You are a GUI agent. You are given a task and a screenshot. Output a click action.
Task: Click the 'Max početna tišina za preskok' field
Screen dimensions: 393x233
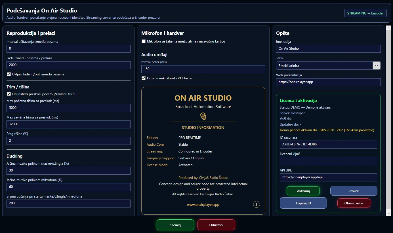[68, 108]
